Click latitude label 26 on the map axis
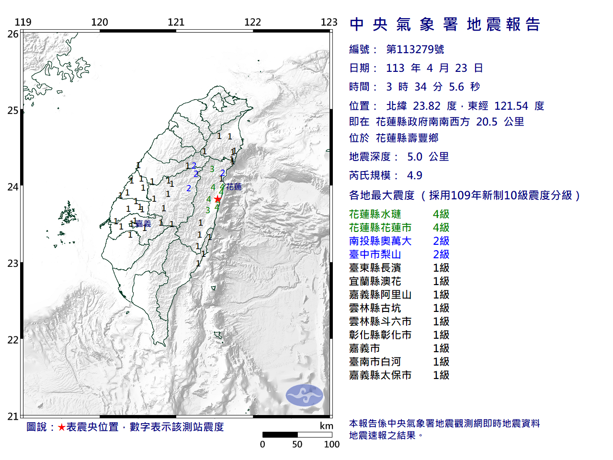The image size is (613, 460). [x=13, y=34]
